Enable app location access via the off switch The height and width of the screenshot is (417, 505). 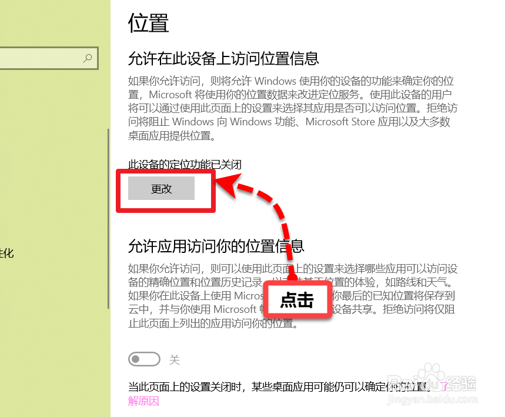click(144, 359)
